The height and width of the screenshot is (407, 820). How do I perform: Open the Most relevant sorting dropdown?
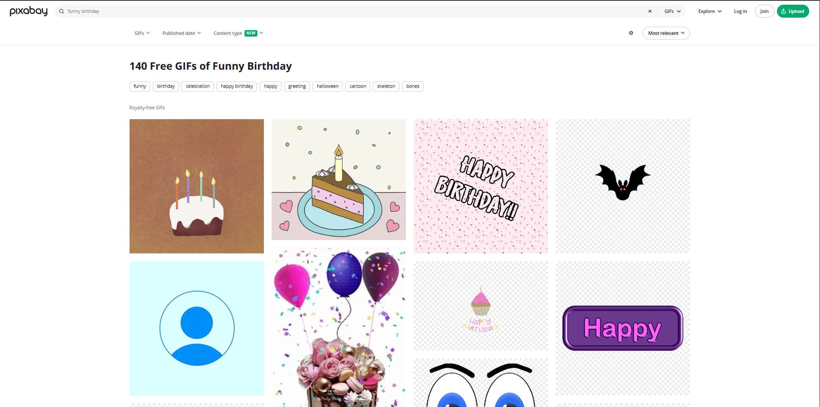coord(665,33)
